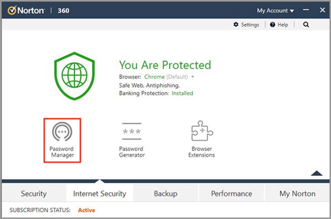Image resolution: width=331 pixels, height=219 pixels.
Task: Open the Password Manager icon
Action: (62, 133)
